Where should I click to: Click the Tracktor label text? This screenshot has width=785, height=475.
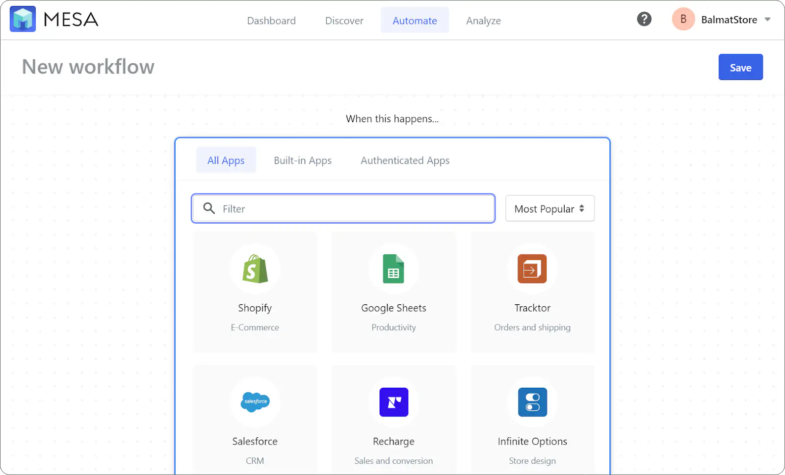coord(532,308)
